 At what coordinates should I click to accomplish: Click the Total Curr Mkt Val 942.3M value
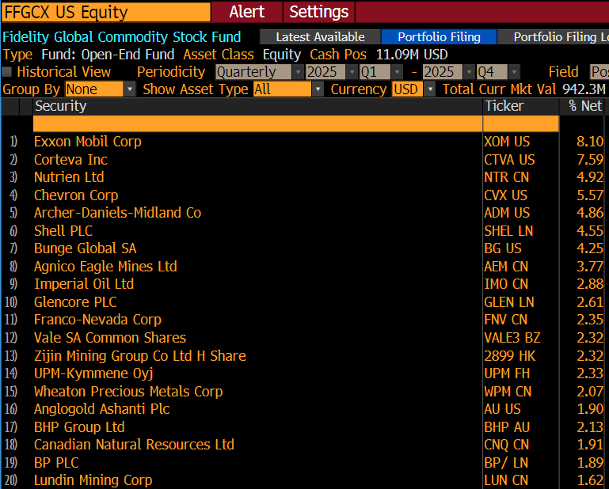coord(584,89)
